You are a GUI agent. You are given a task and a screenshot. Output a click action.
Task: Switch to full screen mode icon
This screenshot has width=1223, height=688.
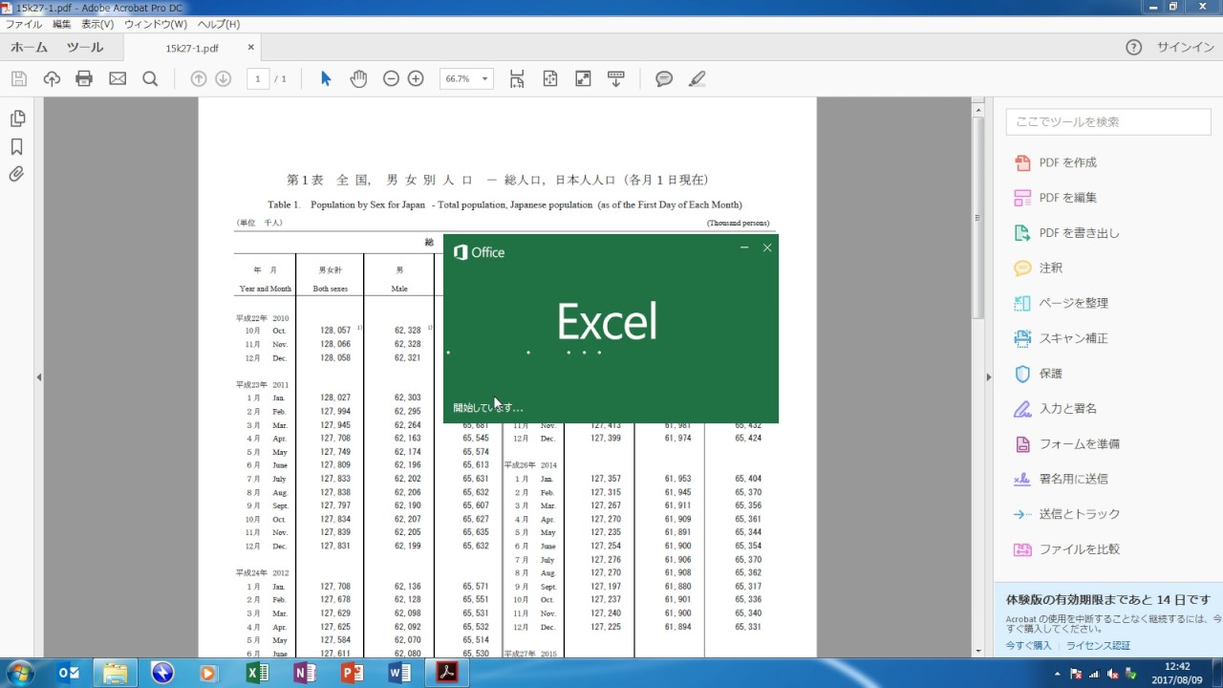(x=583, y=78)
